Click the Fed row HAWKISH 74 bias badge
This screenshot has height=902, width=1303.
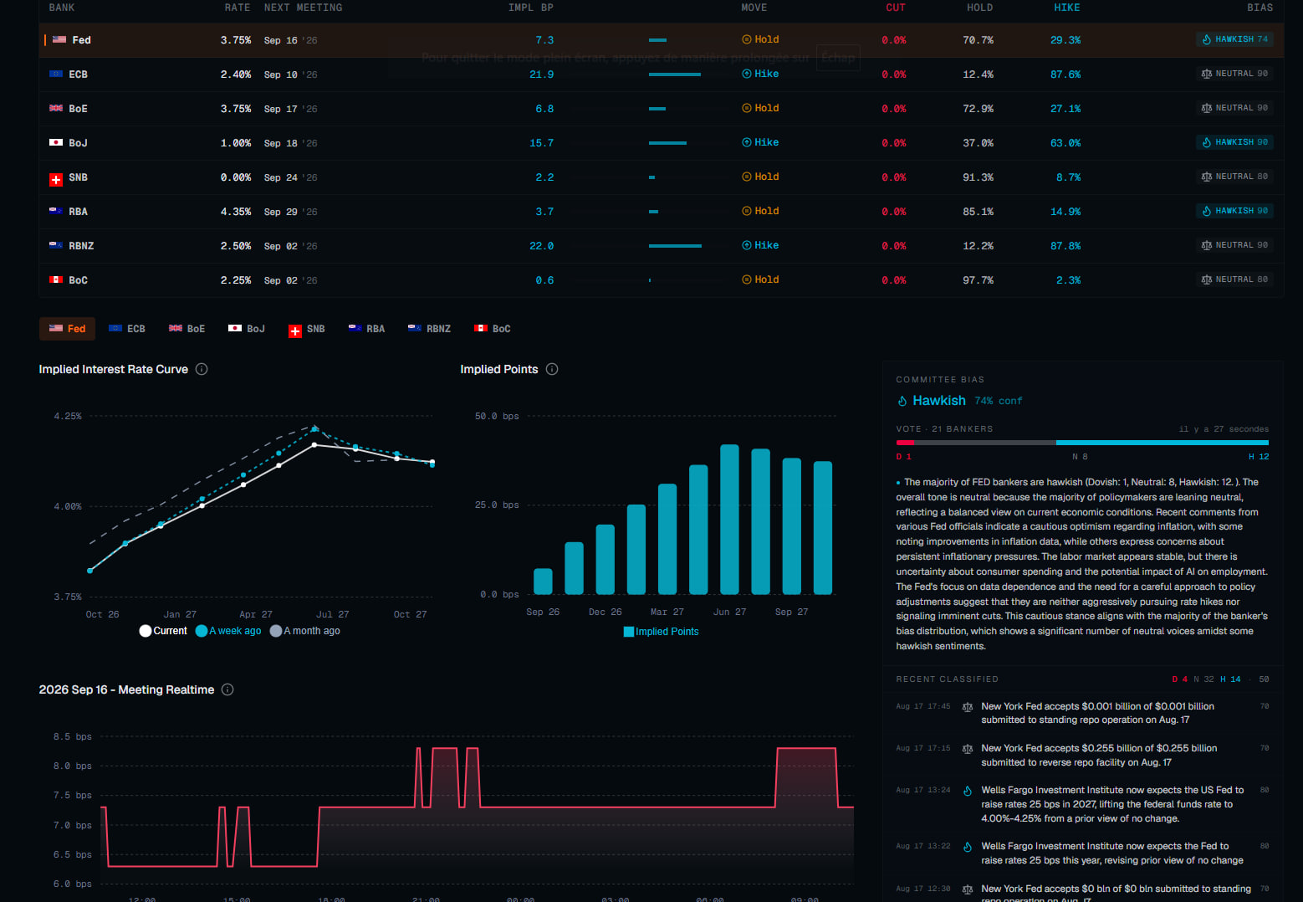(x=1235, y=39)
